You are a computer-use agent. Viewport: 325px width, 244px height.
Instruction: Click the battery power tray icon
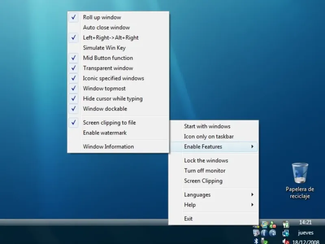286,224
